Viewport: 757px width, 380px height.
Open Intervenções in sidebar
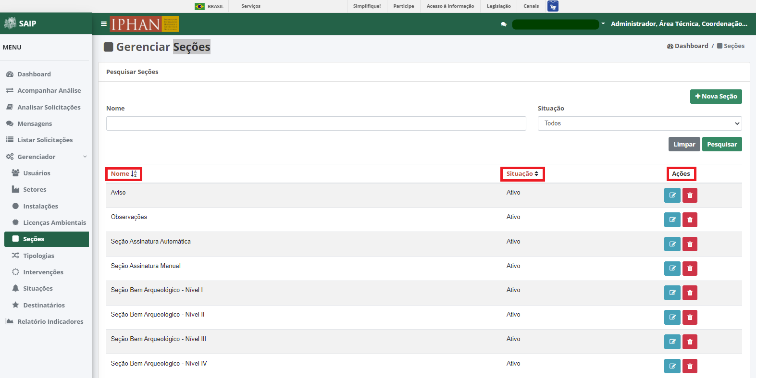coord(43,272)
